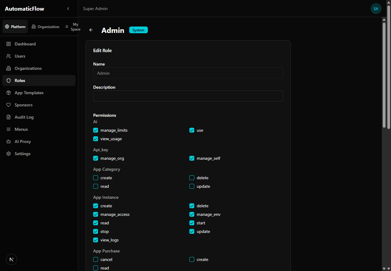Image resolution: width=391 pixels, height=271 pixels.
Task: Enable App Category delete permission
Action: tap(192, 178)
